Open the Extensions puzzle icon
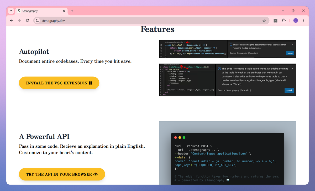Viewport: 315px width, 191px height. (283, 20)
